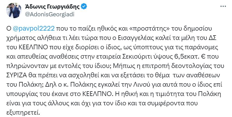Click the abbreviation ΔΣ in the tweet
The width and height of the screenshot is (232, 117).
[x=213, y=38]
